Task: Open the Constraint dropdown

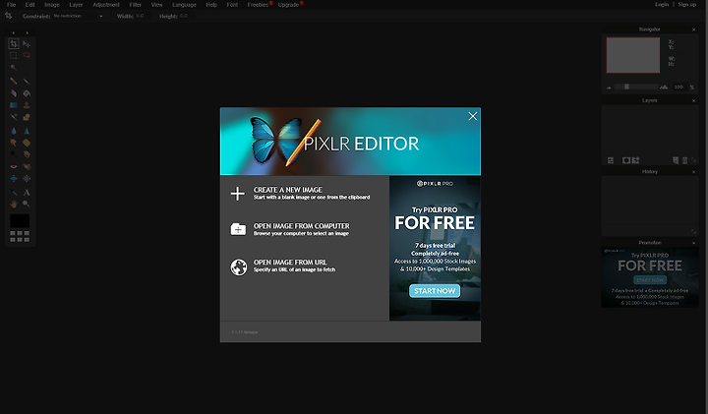Action: pos(78,16)
